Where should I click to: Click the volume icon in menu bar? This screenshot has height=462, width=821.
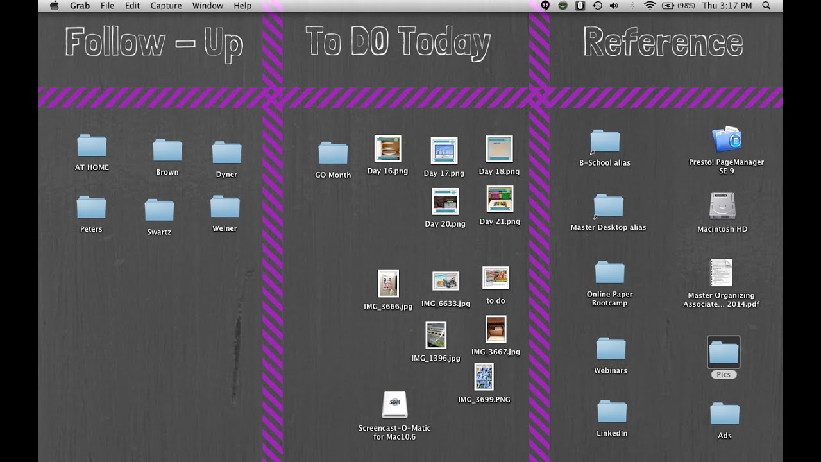(614, 6)
